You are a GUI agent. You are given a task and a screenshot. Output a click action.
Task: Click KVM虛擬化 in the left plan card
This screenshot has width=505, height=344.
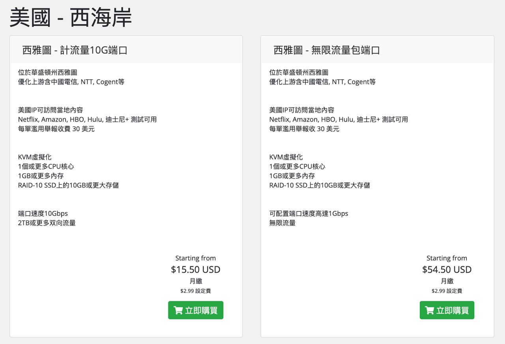click(35, 157)
